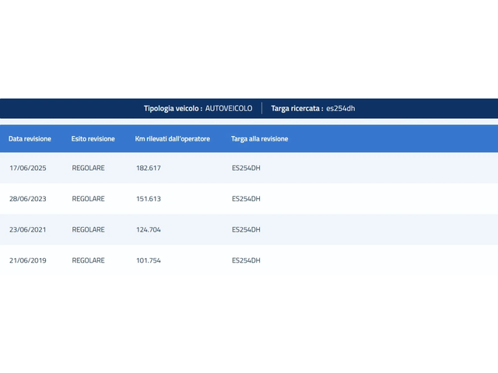
Task: Select the 'Km rilevati dall'operatore' column header
Action: pyautogui.click(x=173, y=139)
